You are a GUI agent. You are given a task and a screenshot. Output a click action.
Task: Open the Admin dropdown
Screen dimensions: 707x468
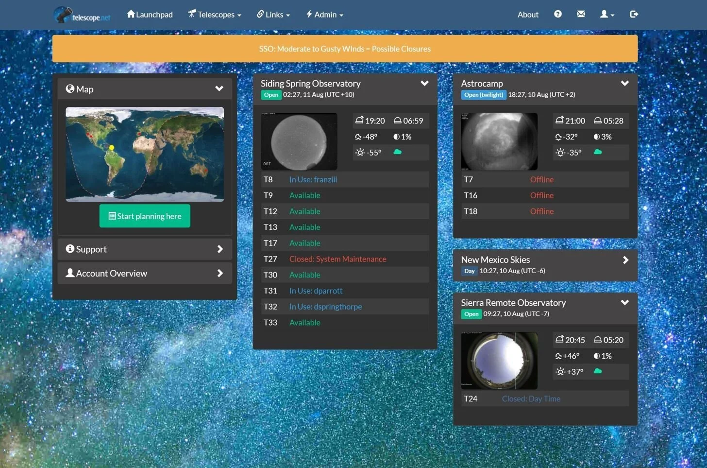[324, 14]
